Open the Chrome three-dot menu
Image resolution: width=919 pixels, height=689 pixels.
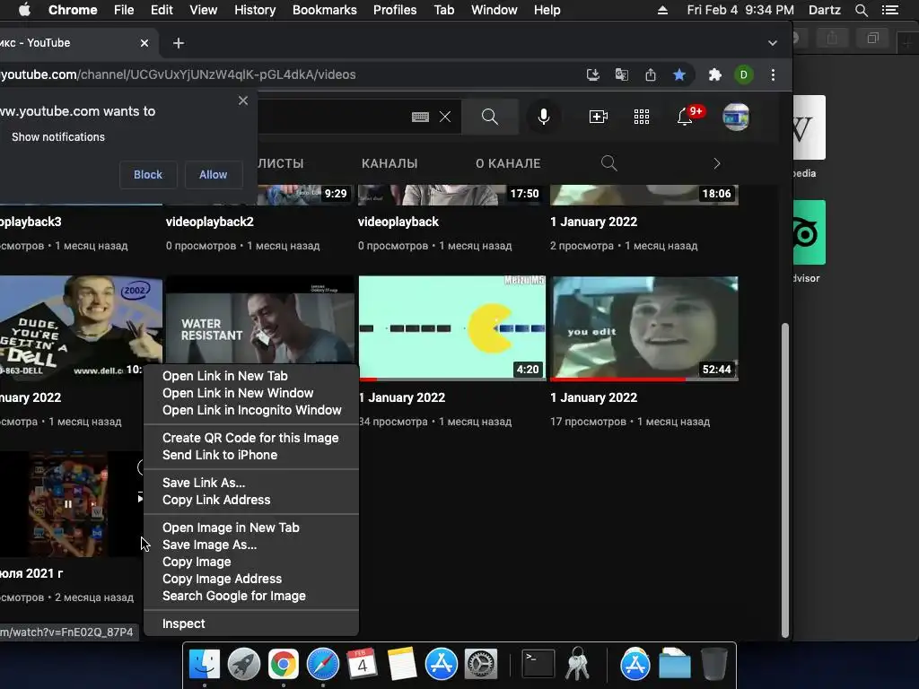pyautogui.click(x=773, y=74)
